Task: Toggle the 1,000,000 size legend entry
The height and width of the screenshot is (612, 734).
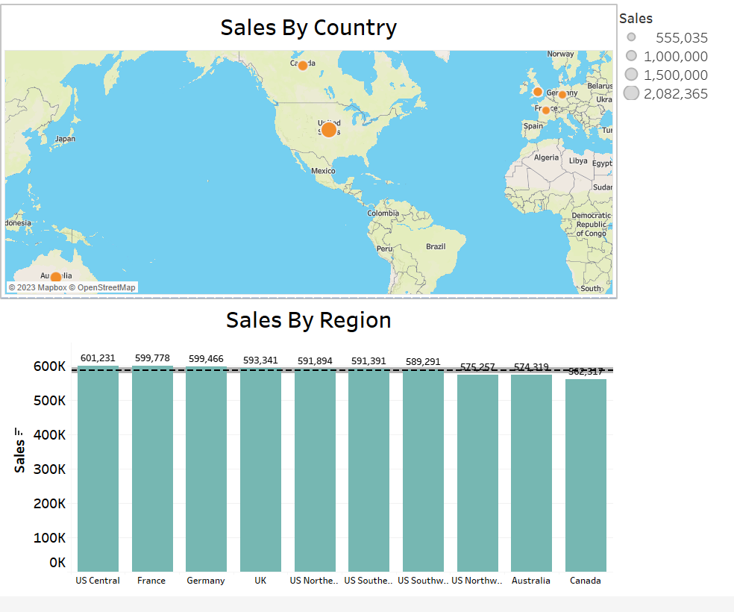Action: point(630,56)
